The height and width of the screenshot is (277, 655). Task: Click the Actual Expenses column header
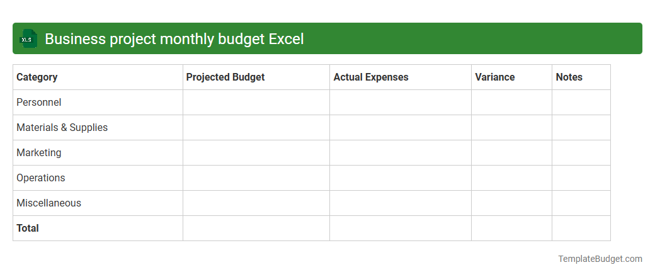pyautogui.click(x=401, y=77)
